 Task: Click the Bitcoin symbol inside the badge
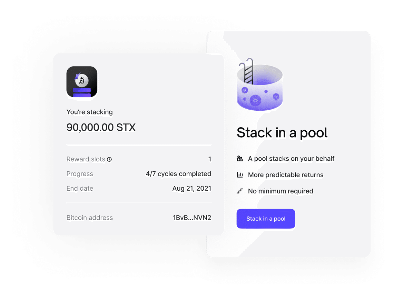tap(82, 80)
